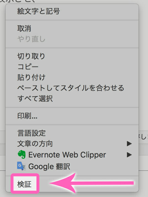The image size is (148, 197).
Task: Click the green Evernote elephant icon
Action: [22, 154]
